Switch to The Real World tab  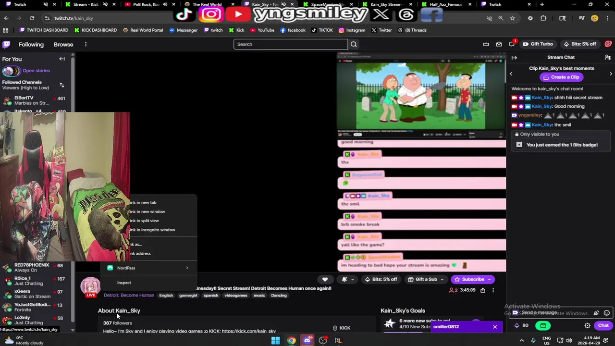[x=207, y=4]
